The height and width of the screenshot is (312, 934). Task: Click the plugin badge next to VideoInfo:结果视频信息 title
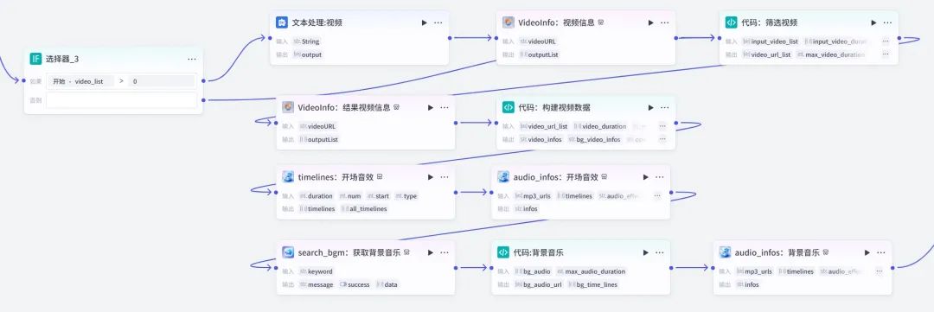pos(397,108)
